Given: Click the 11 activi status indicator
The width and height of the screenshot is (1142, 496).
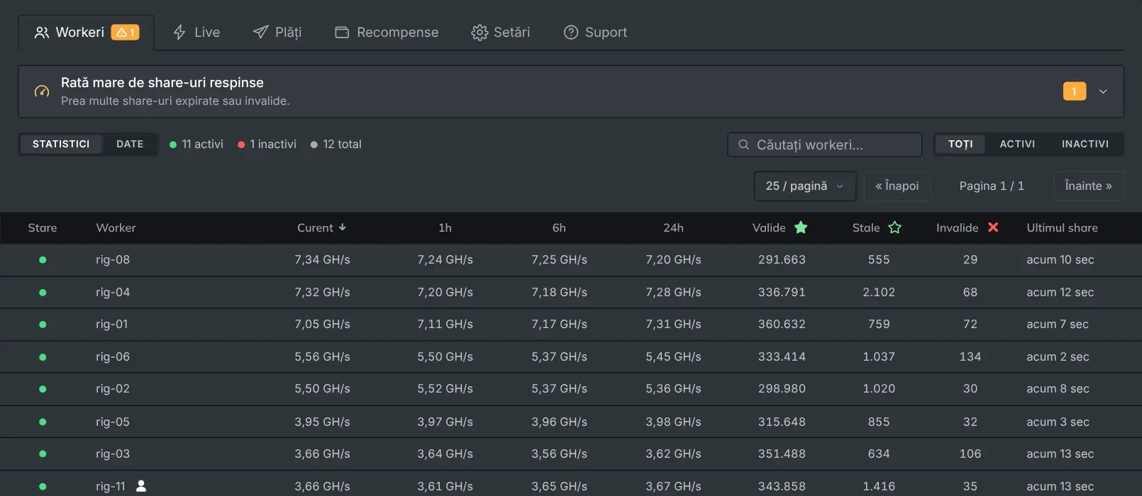Looking at the screenshot, I should click(x=196, y=145).
